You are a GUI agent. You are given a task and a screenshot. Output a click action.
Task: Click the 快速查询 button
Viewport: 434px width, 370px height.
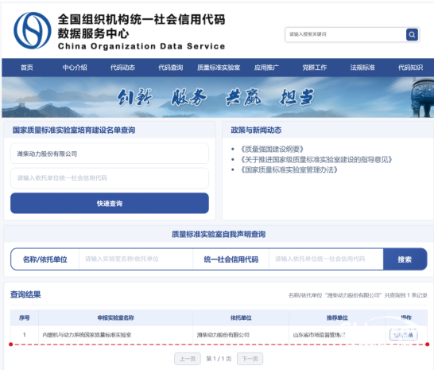(x=110, y=203)
